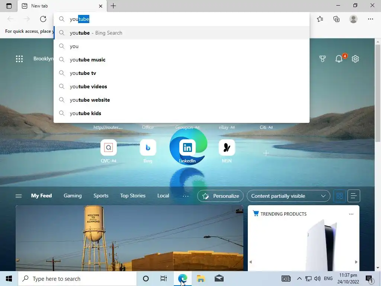Show previous trending product
Screen dimensions: 381x286
click(x=251, y=262)
